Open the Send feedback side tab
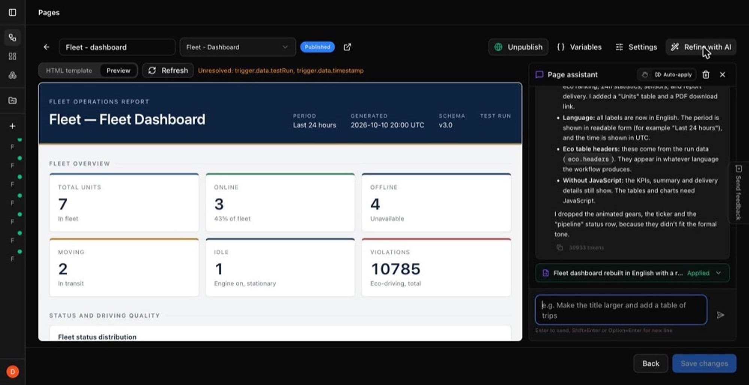The width and height of the screenshot is (749, 385). click(x=738, y=193)
